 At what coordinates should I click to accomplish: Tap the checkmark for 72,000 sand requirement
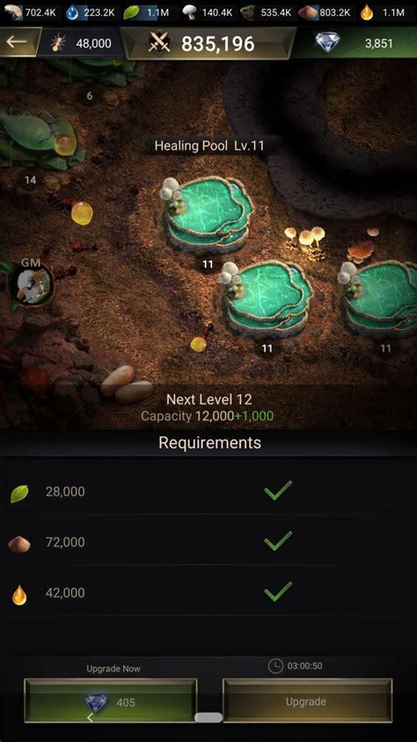278,541
